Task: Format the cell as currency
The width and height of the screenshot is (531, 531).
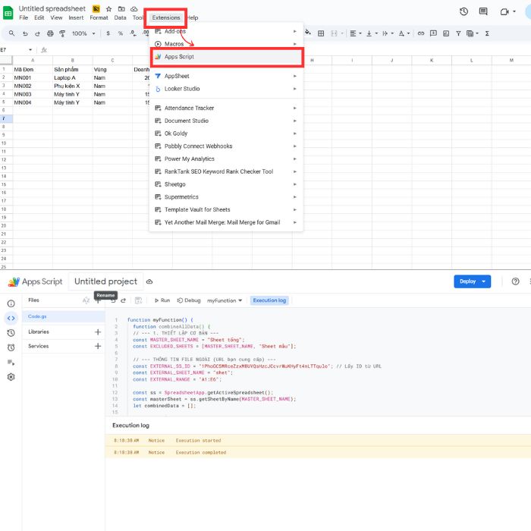Action: tap(108, 33)
